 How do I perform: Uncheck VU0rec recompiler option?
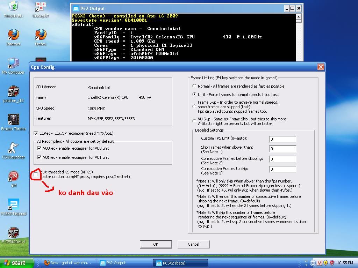pyautogui.click(x=40, y=148)
